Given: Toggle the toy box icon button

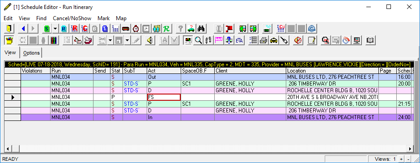Looking at the screenshot, I should (x=9, y=40).
